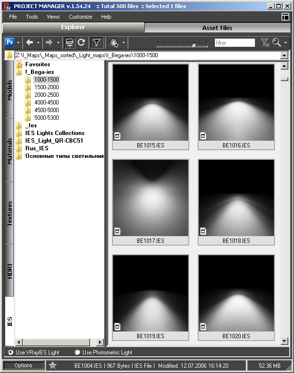Switch to the Asset Files tab
Image resolution: width=294 pixels, height=373 pixels.
click(217, 28)
